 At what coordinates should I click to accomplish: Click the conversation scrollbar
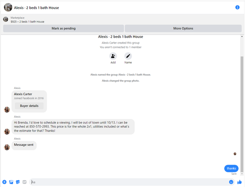coord(242,114)
